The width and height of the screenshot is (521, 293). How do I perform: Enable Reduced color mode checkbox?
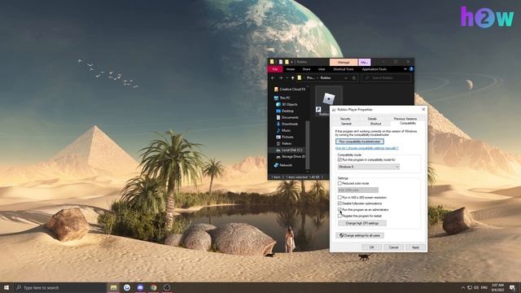339,183
